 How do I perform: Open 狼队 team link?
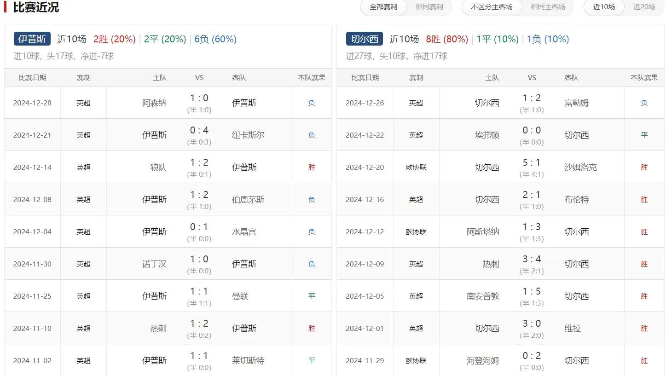[158, 167]
